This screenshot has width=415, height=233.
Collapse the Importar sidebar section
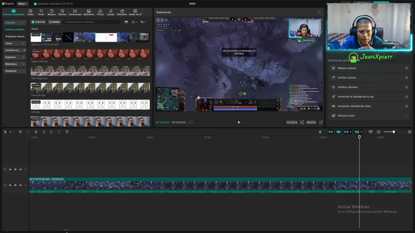click(x=15, y=23)
